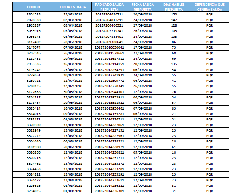Select code cell 3322949
This screenshot has height=193, width=243.
point(34,130)
